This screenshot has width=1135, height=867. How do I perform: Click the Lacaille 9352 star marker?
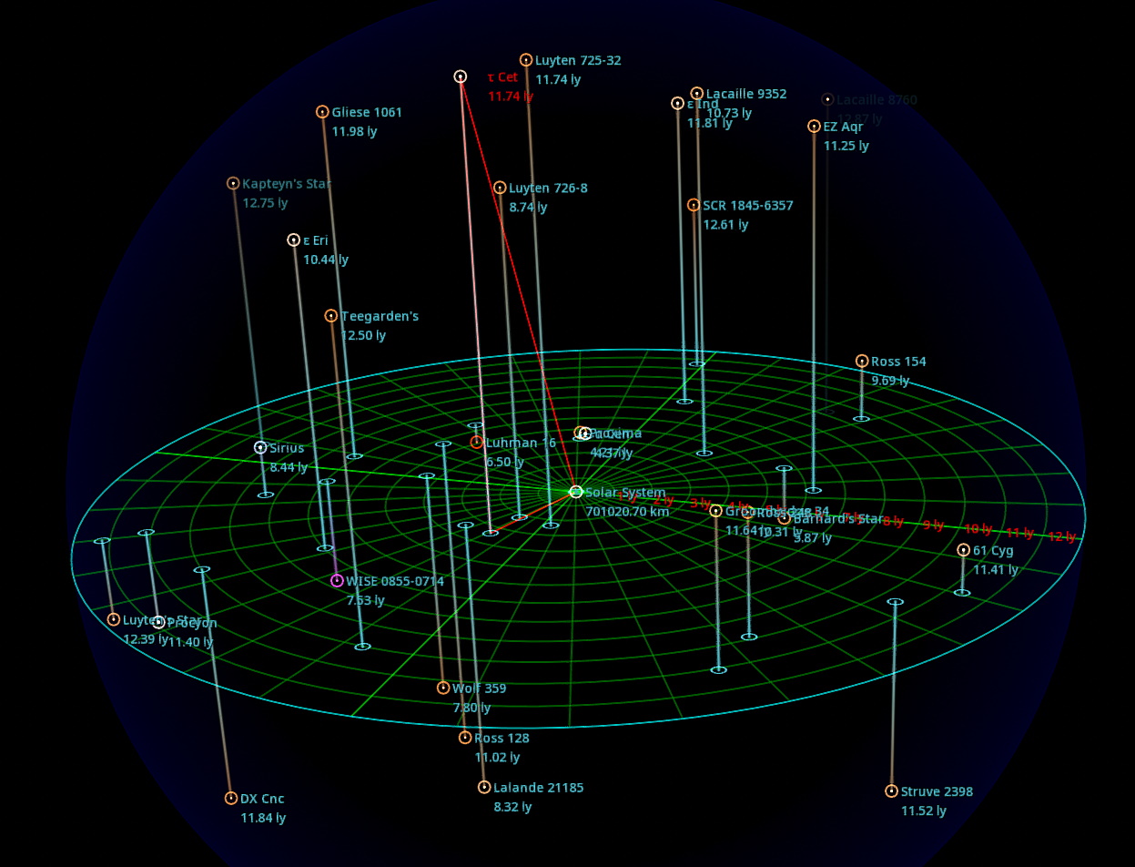[697, 94]
